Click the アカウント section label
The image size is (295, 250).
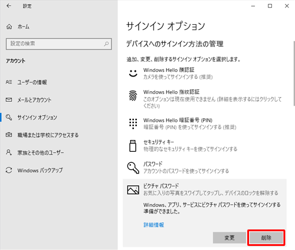point(15,61)
